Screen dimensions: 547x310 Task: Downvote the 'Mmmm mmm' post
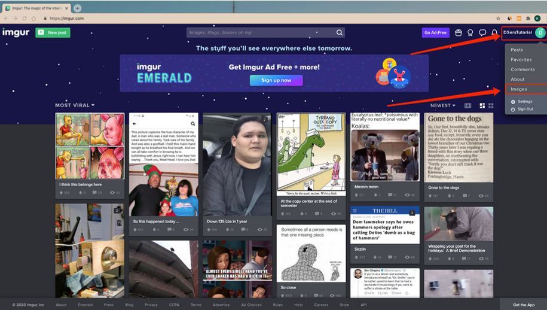[375, 195]
